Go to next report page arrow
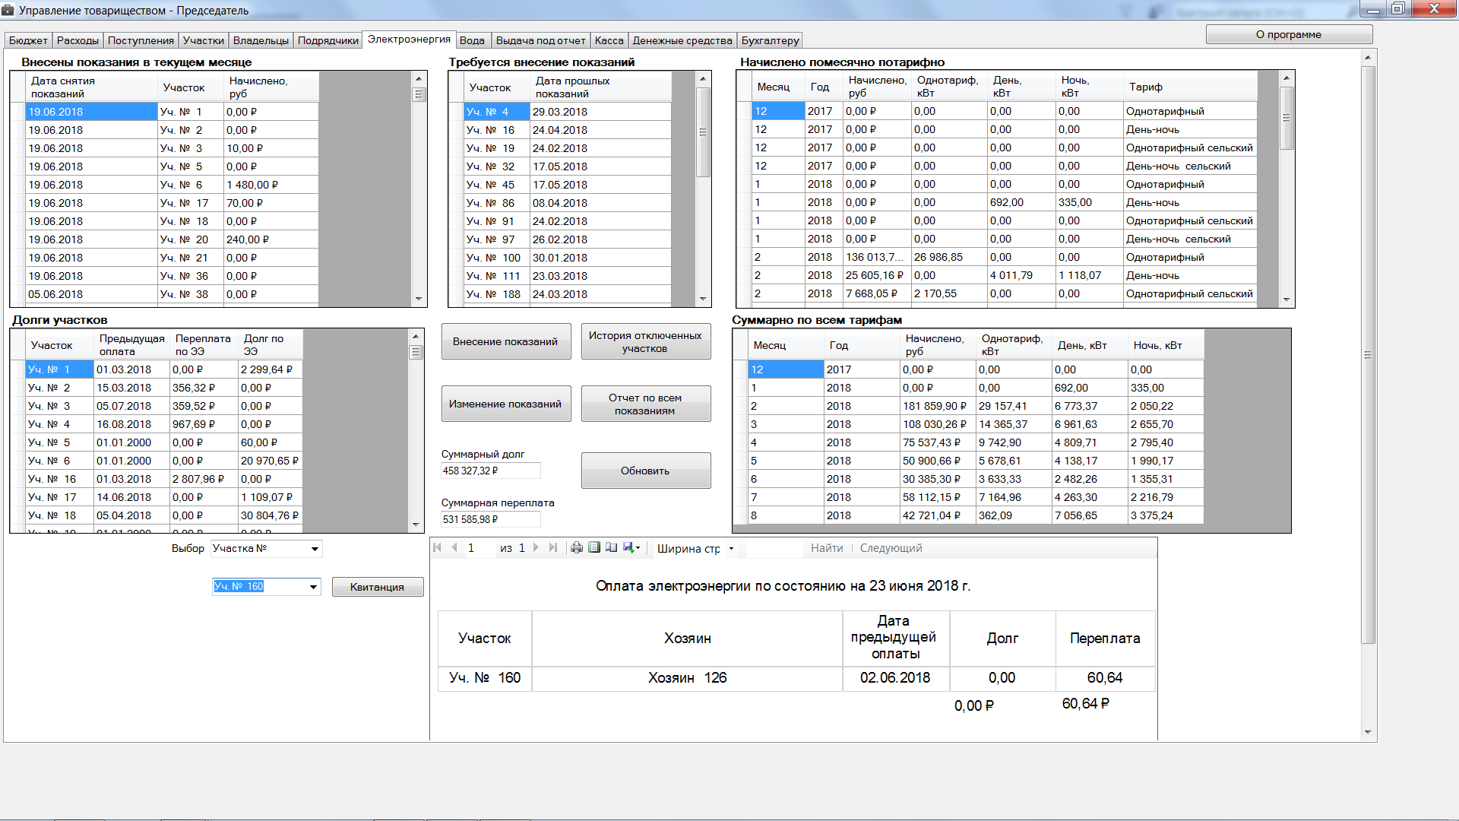 tap(536, 548)
